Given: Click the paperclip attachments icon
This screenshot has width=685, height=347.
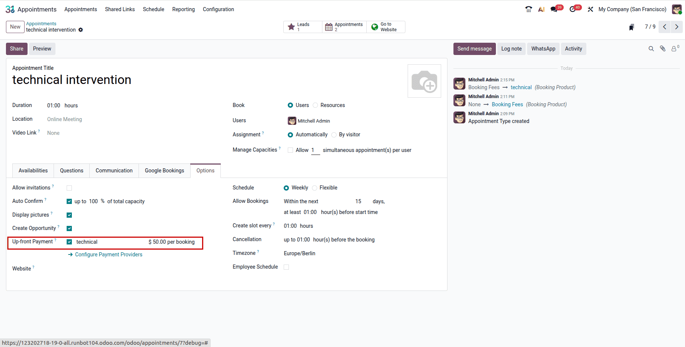Looking at the screenshot, I should point(663,49).
